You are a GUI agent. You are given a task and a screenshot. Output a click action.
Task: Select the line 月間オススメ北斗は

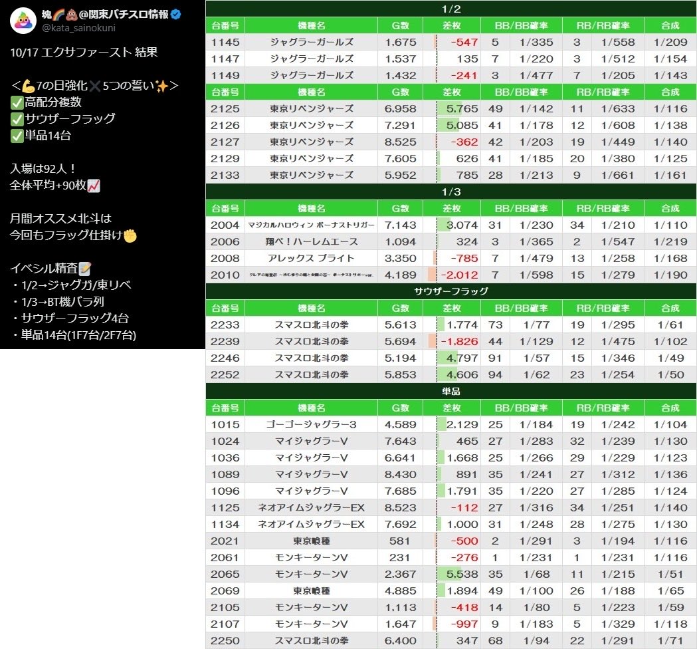click(60, 218)
